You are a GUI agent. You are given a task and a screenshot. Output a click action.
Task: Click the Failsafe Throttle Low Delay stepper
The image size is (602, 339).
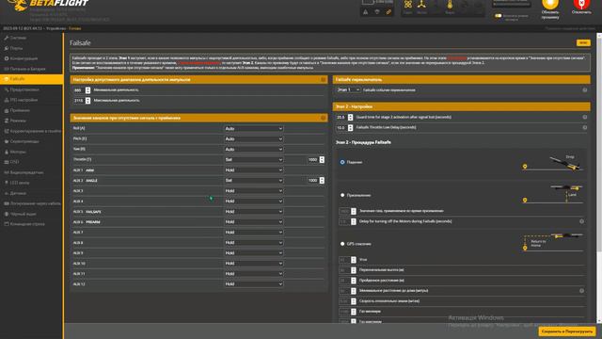click(350, 128)
